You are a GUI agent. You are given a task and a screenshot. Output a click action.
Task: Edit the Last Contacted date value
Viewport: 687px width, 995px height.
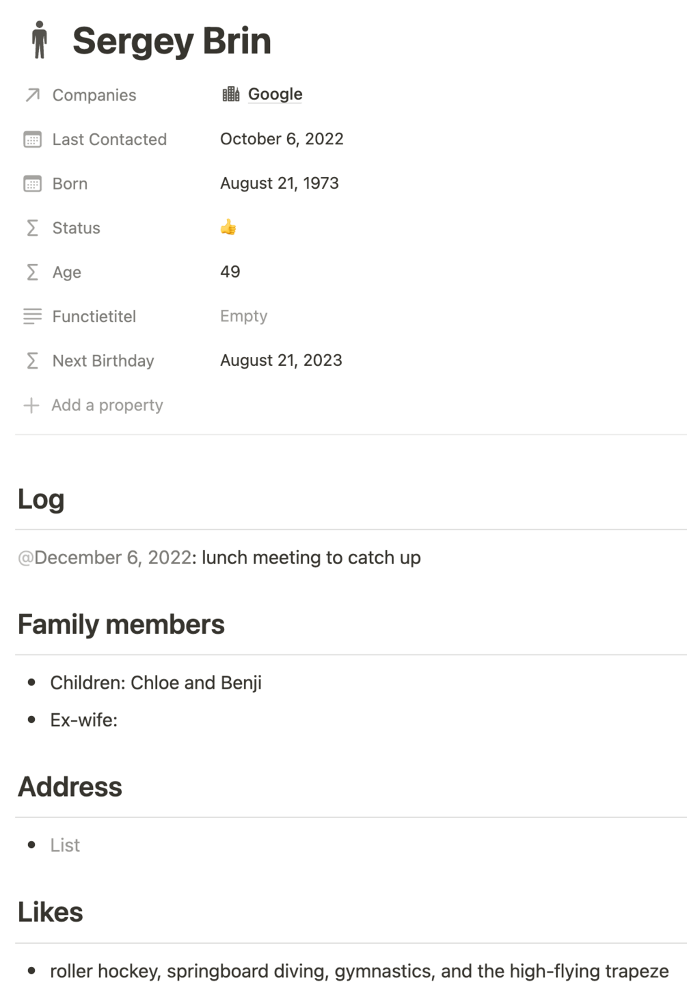pos(282,139)
